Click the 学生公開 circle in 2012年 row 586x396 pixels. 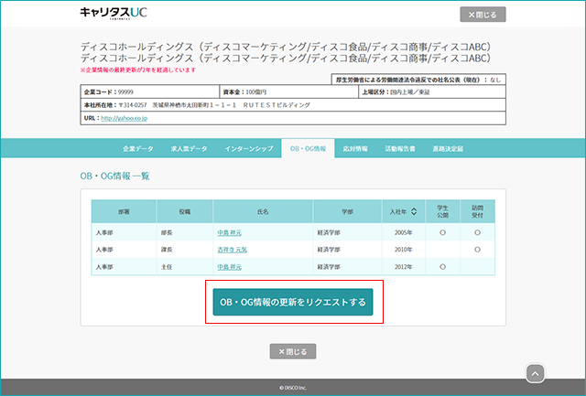(x=443, y=267)
